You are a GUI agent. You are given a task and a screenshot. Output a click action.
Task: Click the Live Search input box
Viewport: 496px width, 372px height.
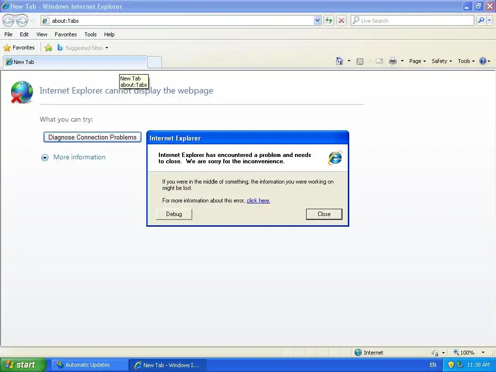coord(412,20)
